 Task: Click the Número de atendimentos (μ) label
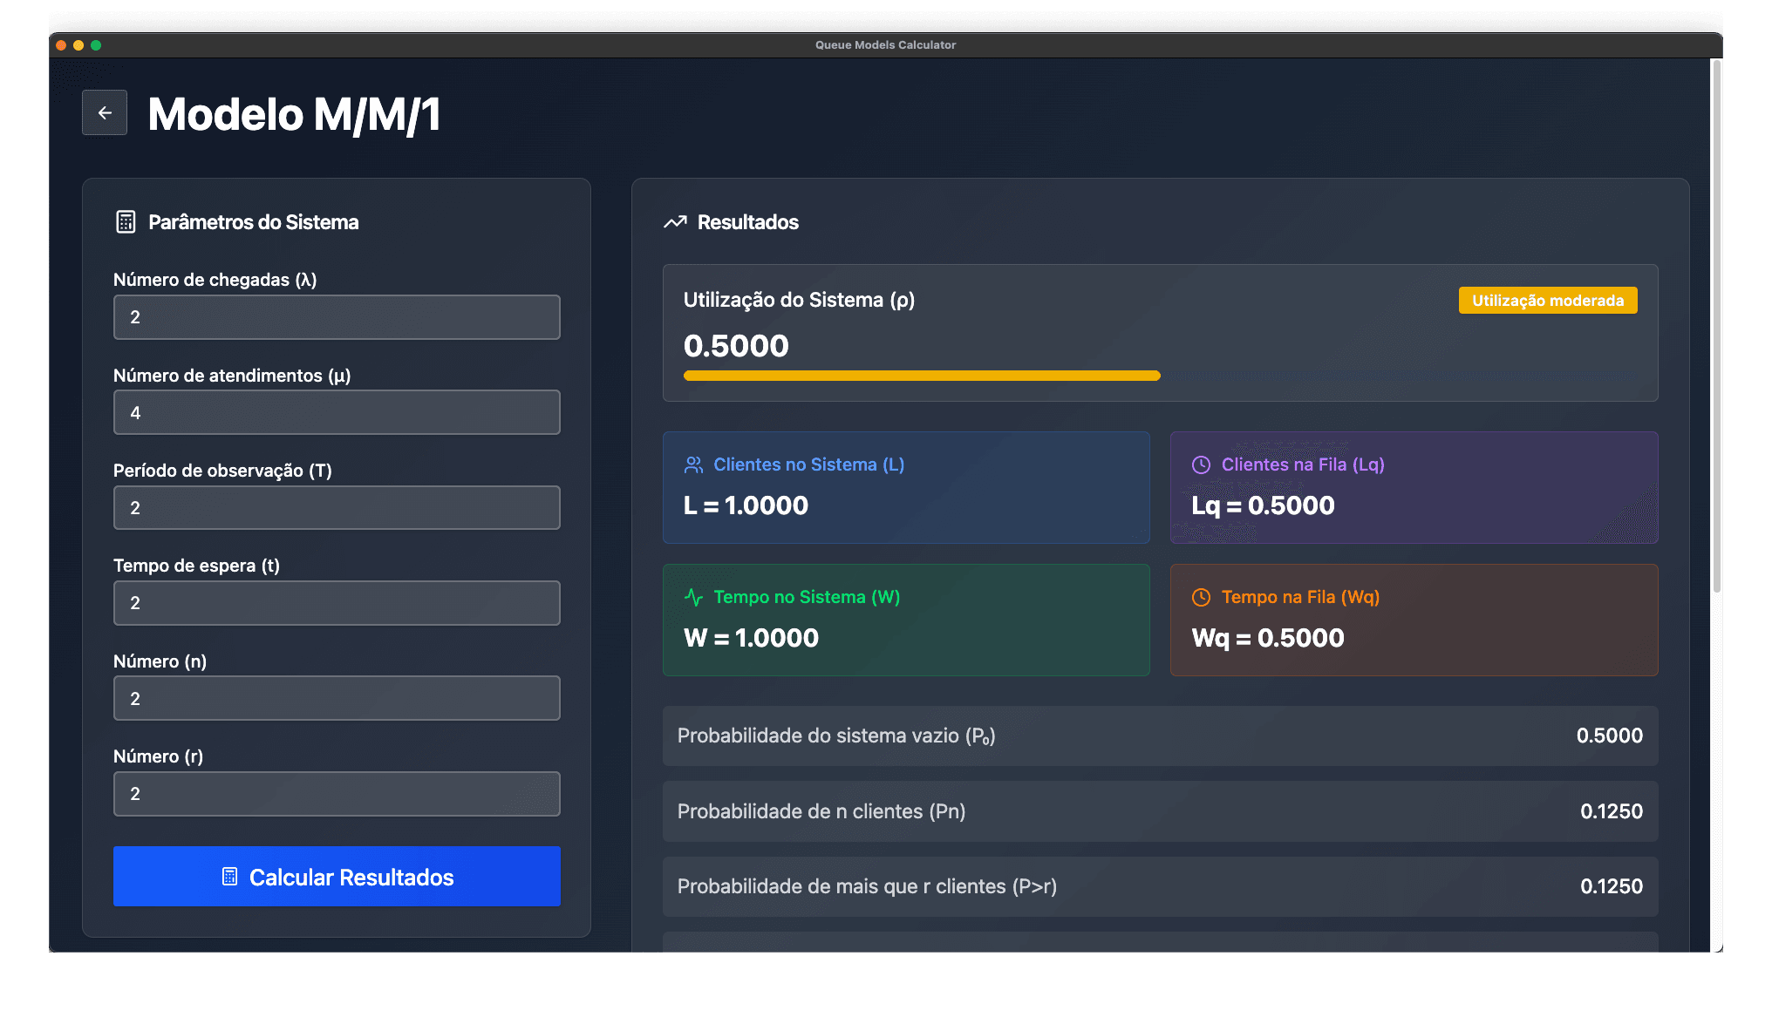232,376
